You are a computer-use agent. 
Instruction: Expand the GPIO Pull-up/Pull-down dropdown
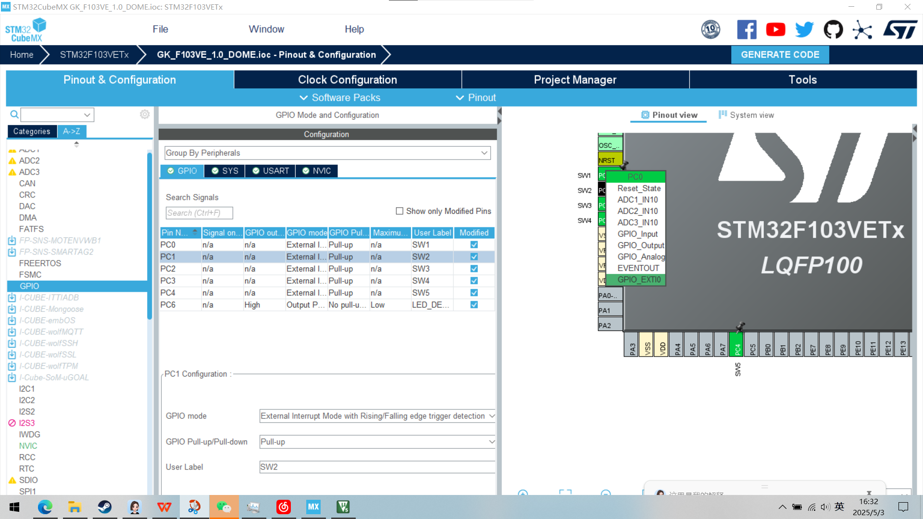(377, 442)
